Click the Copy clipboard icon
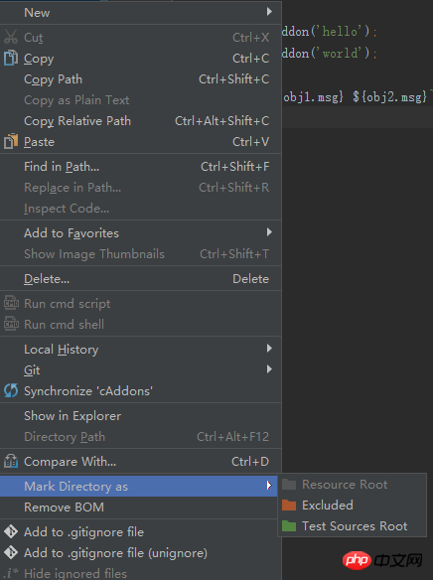The width and height of the screenshot is (433, 580). point(11,58)
